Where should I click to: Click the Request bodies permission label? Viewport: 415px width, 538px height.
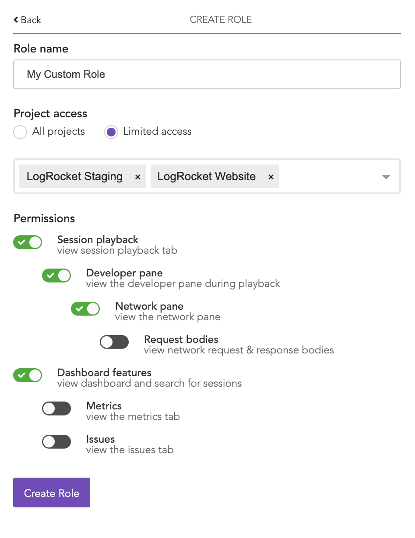pyautogui.click(x=181, y=339)
